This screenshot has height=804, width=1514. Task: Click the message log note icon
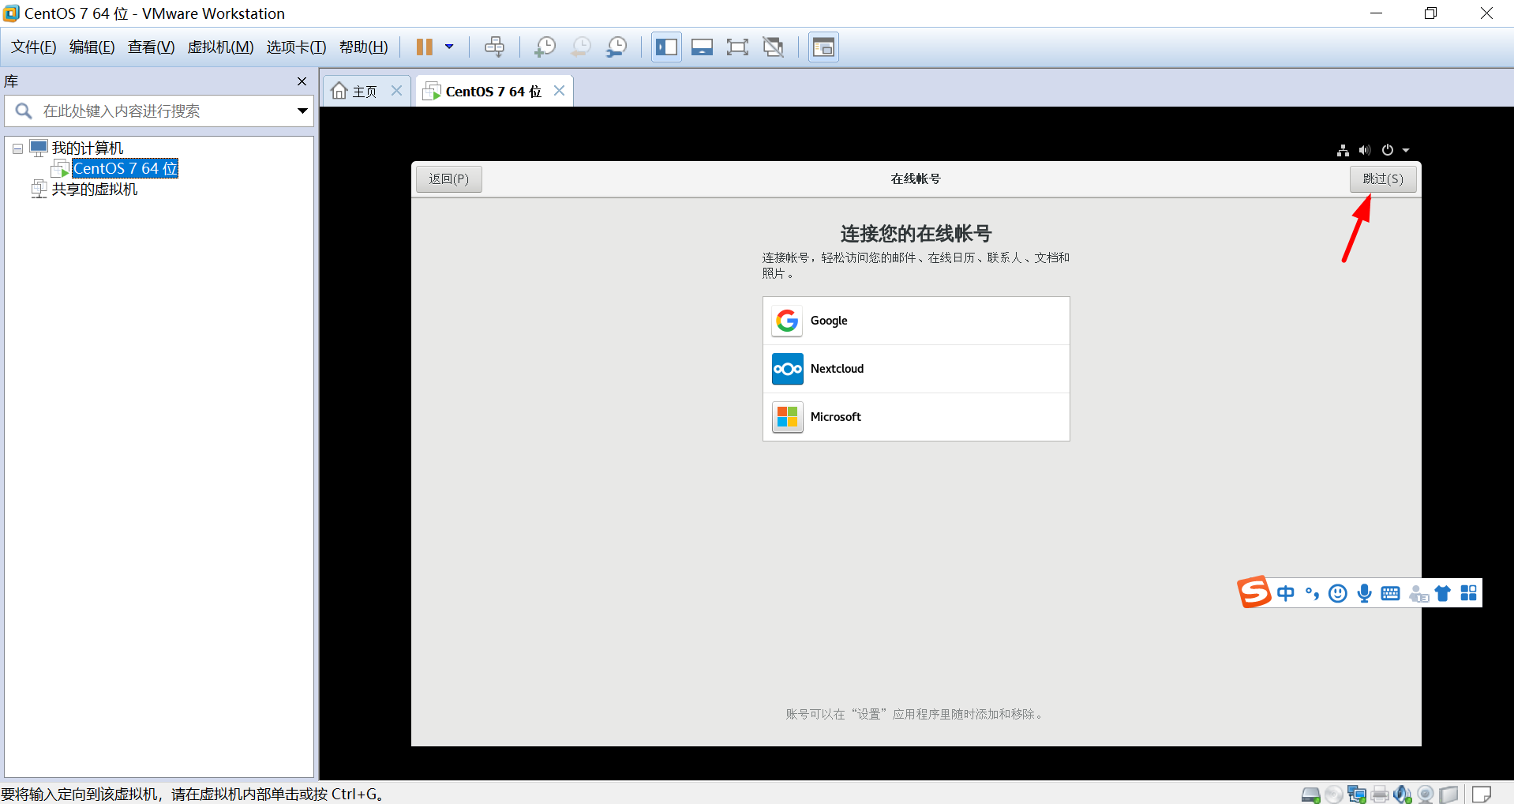tap(1482, 795)
